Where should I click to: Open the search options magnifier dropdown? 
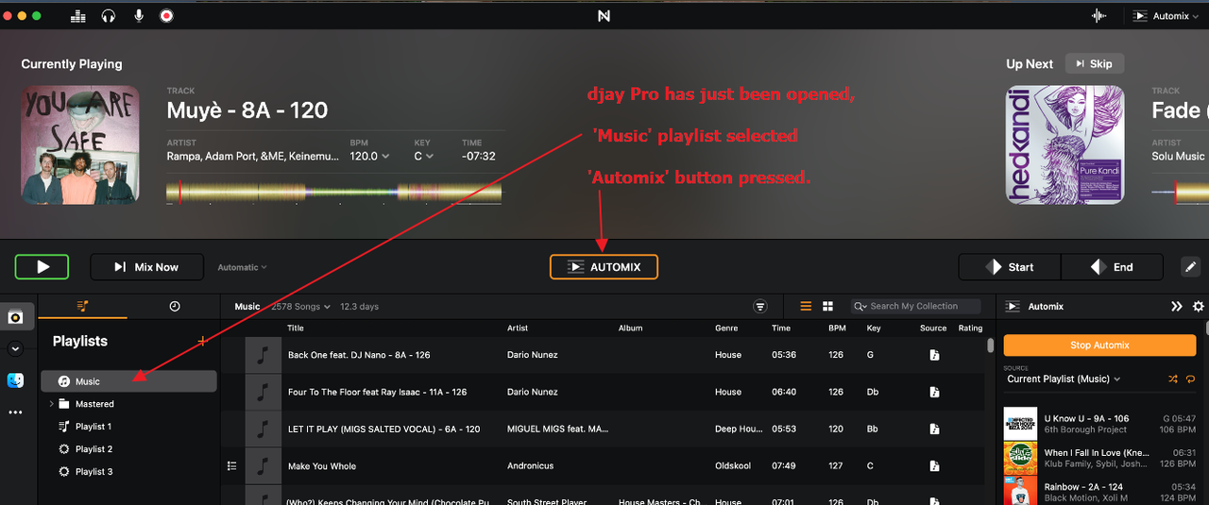pos(860,306)
